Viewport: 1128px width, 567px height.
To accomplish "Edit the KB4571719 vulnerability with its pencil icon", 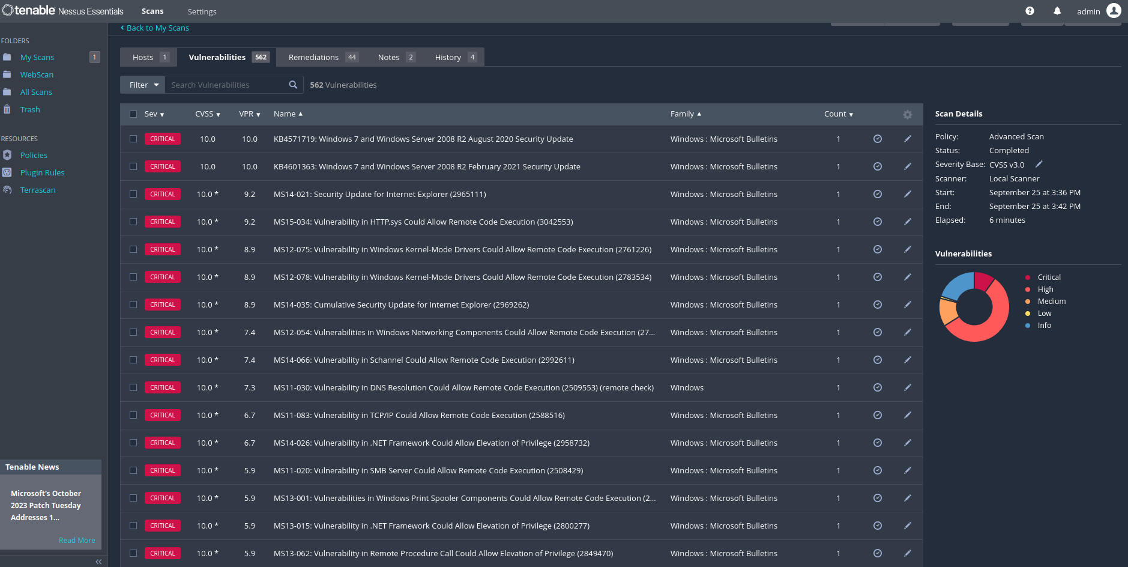I will click(x=907, y=139).
